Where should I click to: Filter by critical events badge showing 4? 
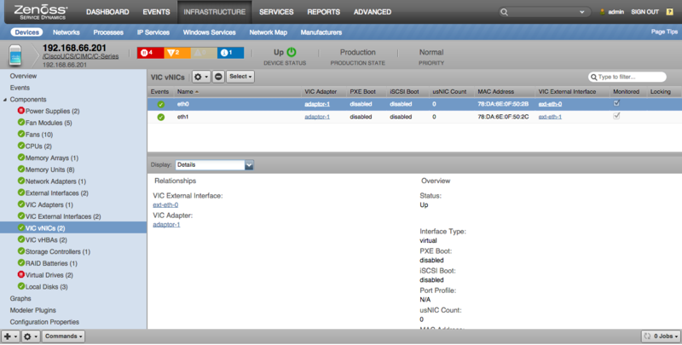[x=151, y=53]
